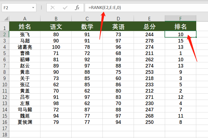The height and width of the screenshot is (138, 208).
Task: Click the 排名 header cell
Action: click(181, 26)
